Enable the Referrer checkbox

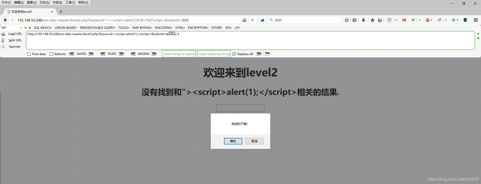tap(51, 54)
